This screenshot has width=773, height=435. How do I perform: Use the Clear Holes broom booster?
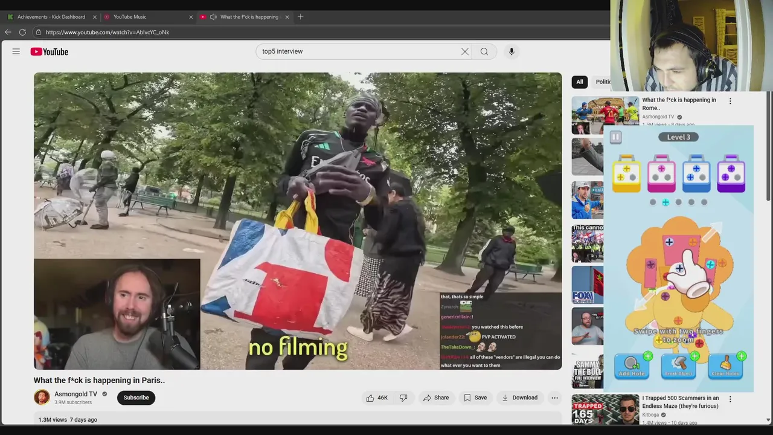click(x=725, y=366)
